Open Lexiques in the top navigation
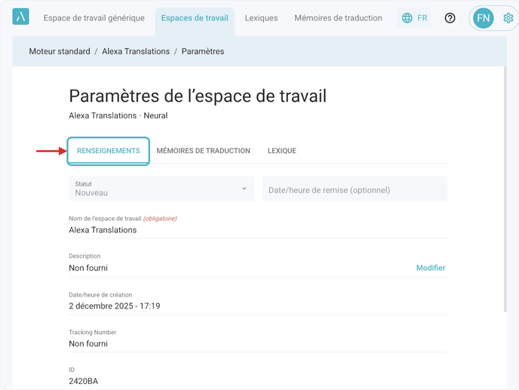Screen dimensions: 519x390 [261, 18]
